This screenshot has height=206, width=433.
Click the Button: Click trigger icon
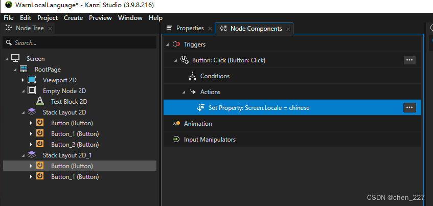click(x=184, y=60)
